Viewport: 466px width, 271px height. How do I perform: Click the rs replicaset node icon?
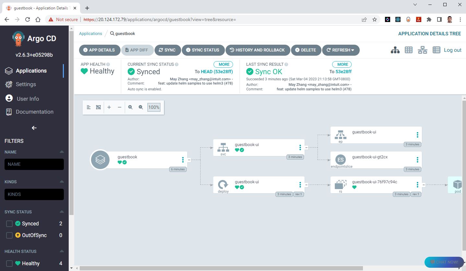pyautogui.click(x=340, y=185)
